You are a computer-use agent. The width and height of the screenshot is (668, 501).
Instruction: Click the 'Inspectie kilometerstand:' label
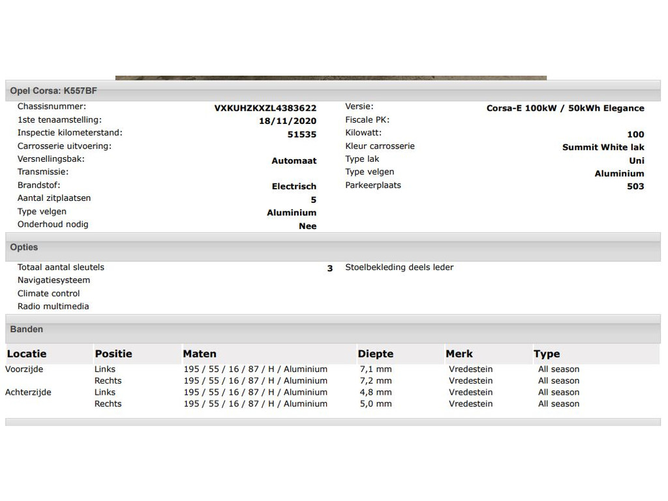[70, 132]
